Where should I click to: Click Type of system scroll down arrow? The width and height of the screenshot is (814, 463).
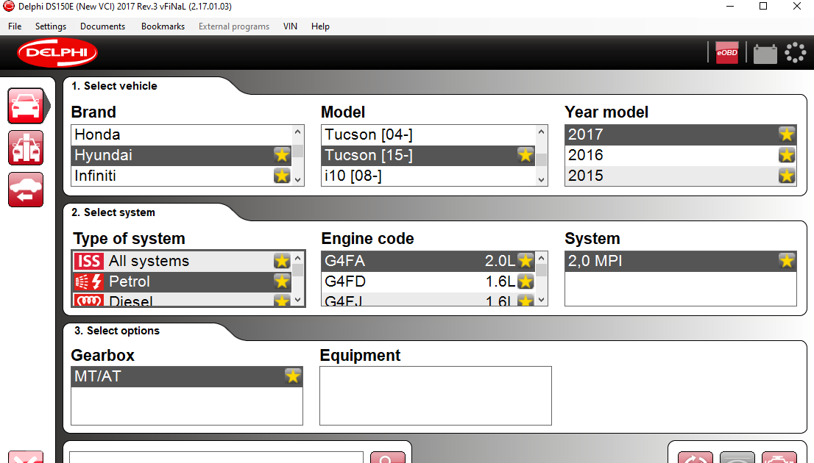[297, 299]
